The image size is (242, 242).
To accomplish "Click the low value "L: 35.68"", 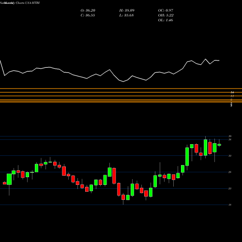I will pos(126,15).
